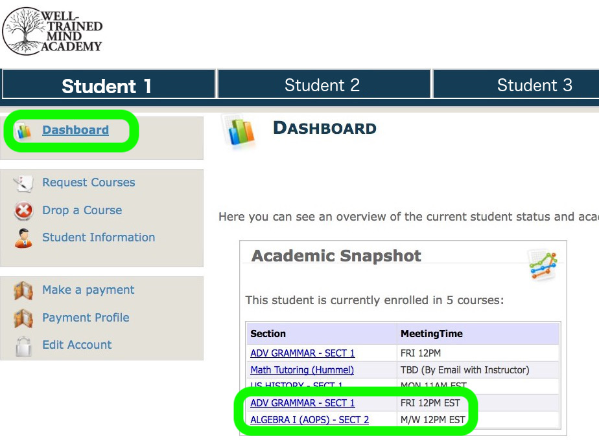The height and width of the screenshot is (440, 599).
Task: Open ADV GRAMMAR link in the first table row
Action: (302, 353)
